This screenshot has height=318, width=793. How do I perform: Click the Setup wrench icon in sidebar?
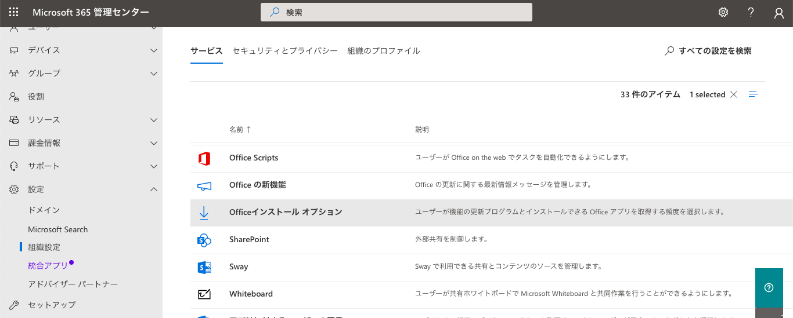(15, 305)
